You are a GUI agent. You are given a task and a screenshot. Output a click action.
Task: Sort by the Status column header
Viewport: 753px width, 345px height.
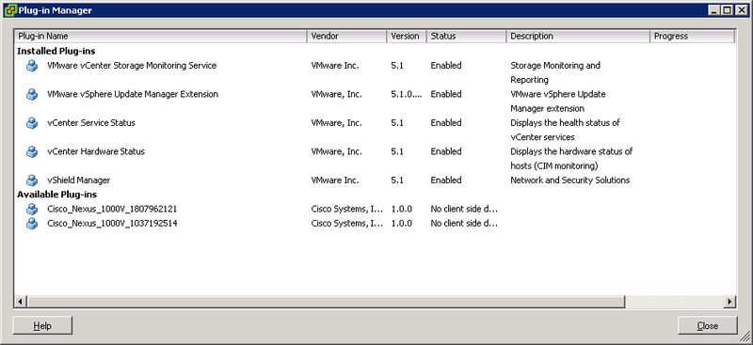[466, 36]
